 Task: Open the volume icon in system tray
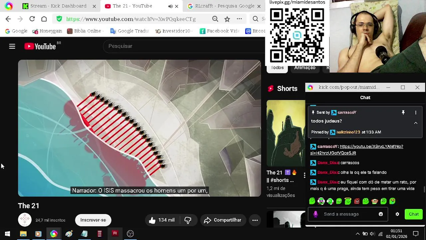pyautogui.click(x=372, y=234)
